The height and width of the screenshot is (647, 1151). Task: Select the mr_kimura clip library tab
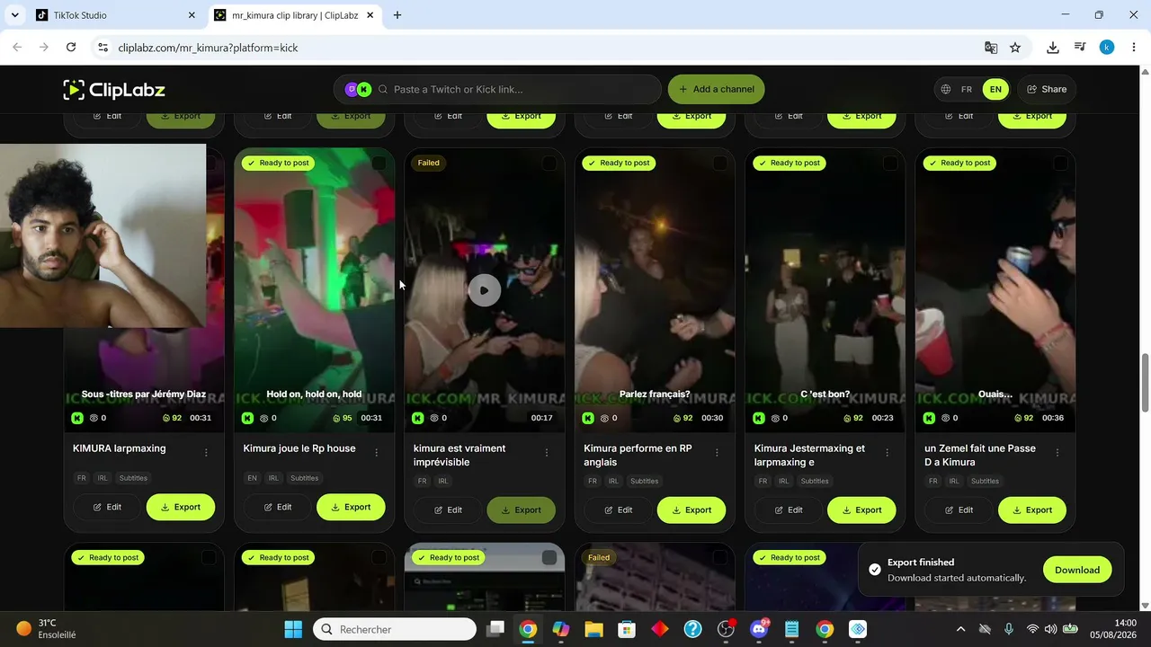pyautogui.click(x=295, y=15)
